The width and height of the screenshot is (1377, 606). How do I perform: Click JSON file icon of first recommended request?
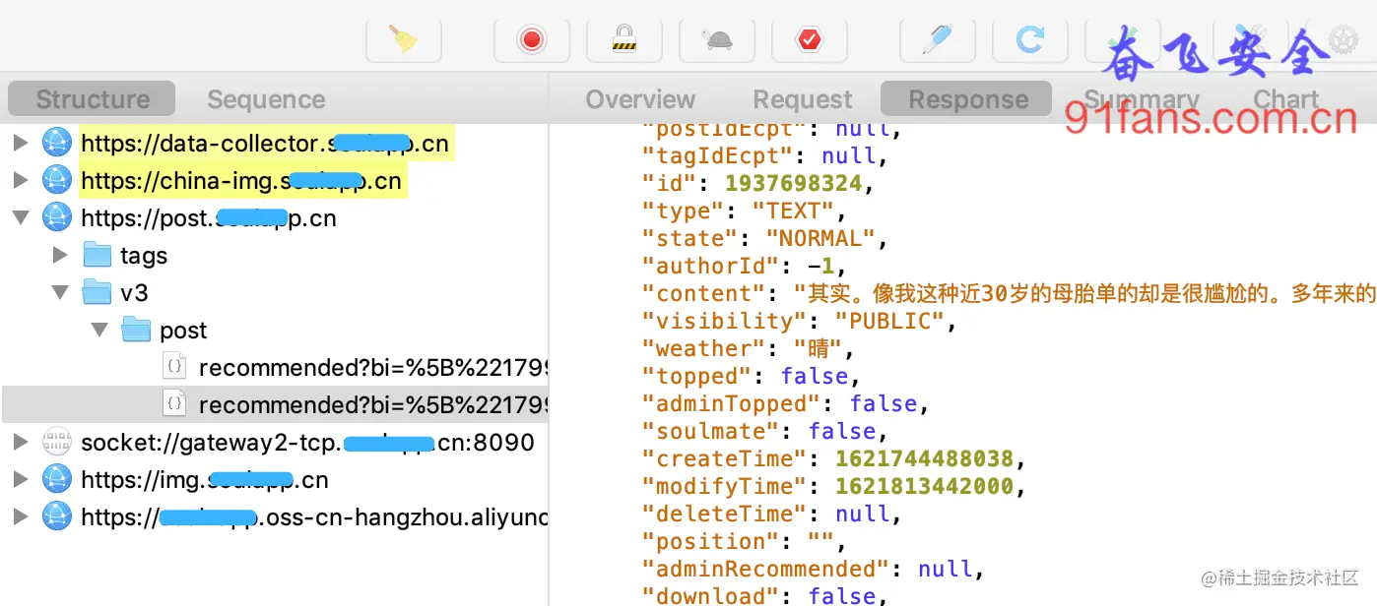[x=174, y=367]
